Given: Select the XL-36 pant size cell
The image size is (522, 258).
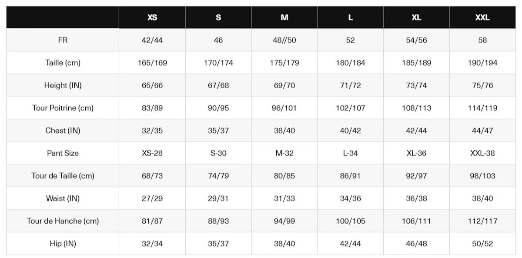Looking at the screenshot, I should click(416, 153).
